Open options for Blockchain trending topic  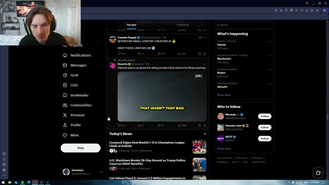point(270,55)
